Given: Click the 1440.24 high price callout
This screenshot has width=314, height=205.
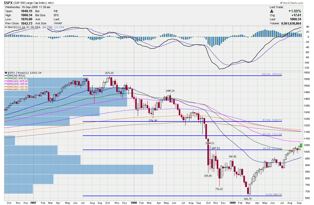Looking at the screenshot, I should 170,91.
